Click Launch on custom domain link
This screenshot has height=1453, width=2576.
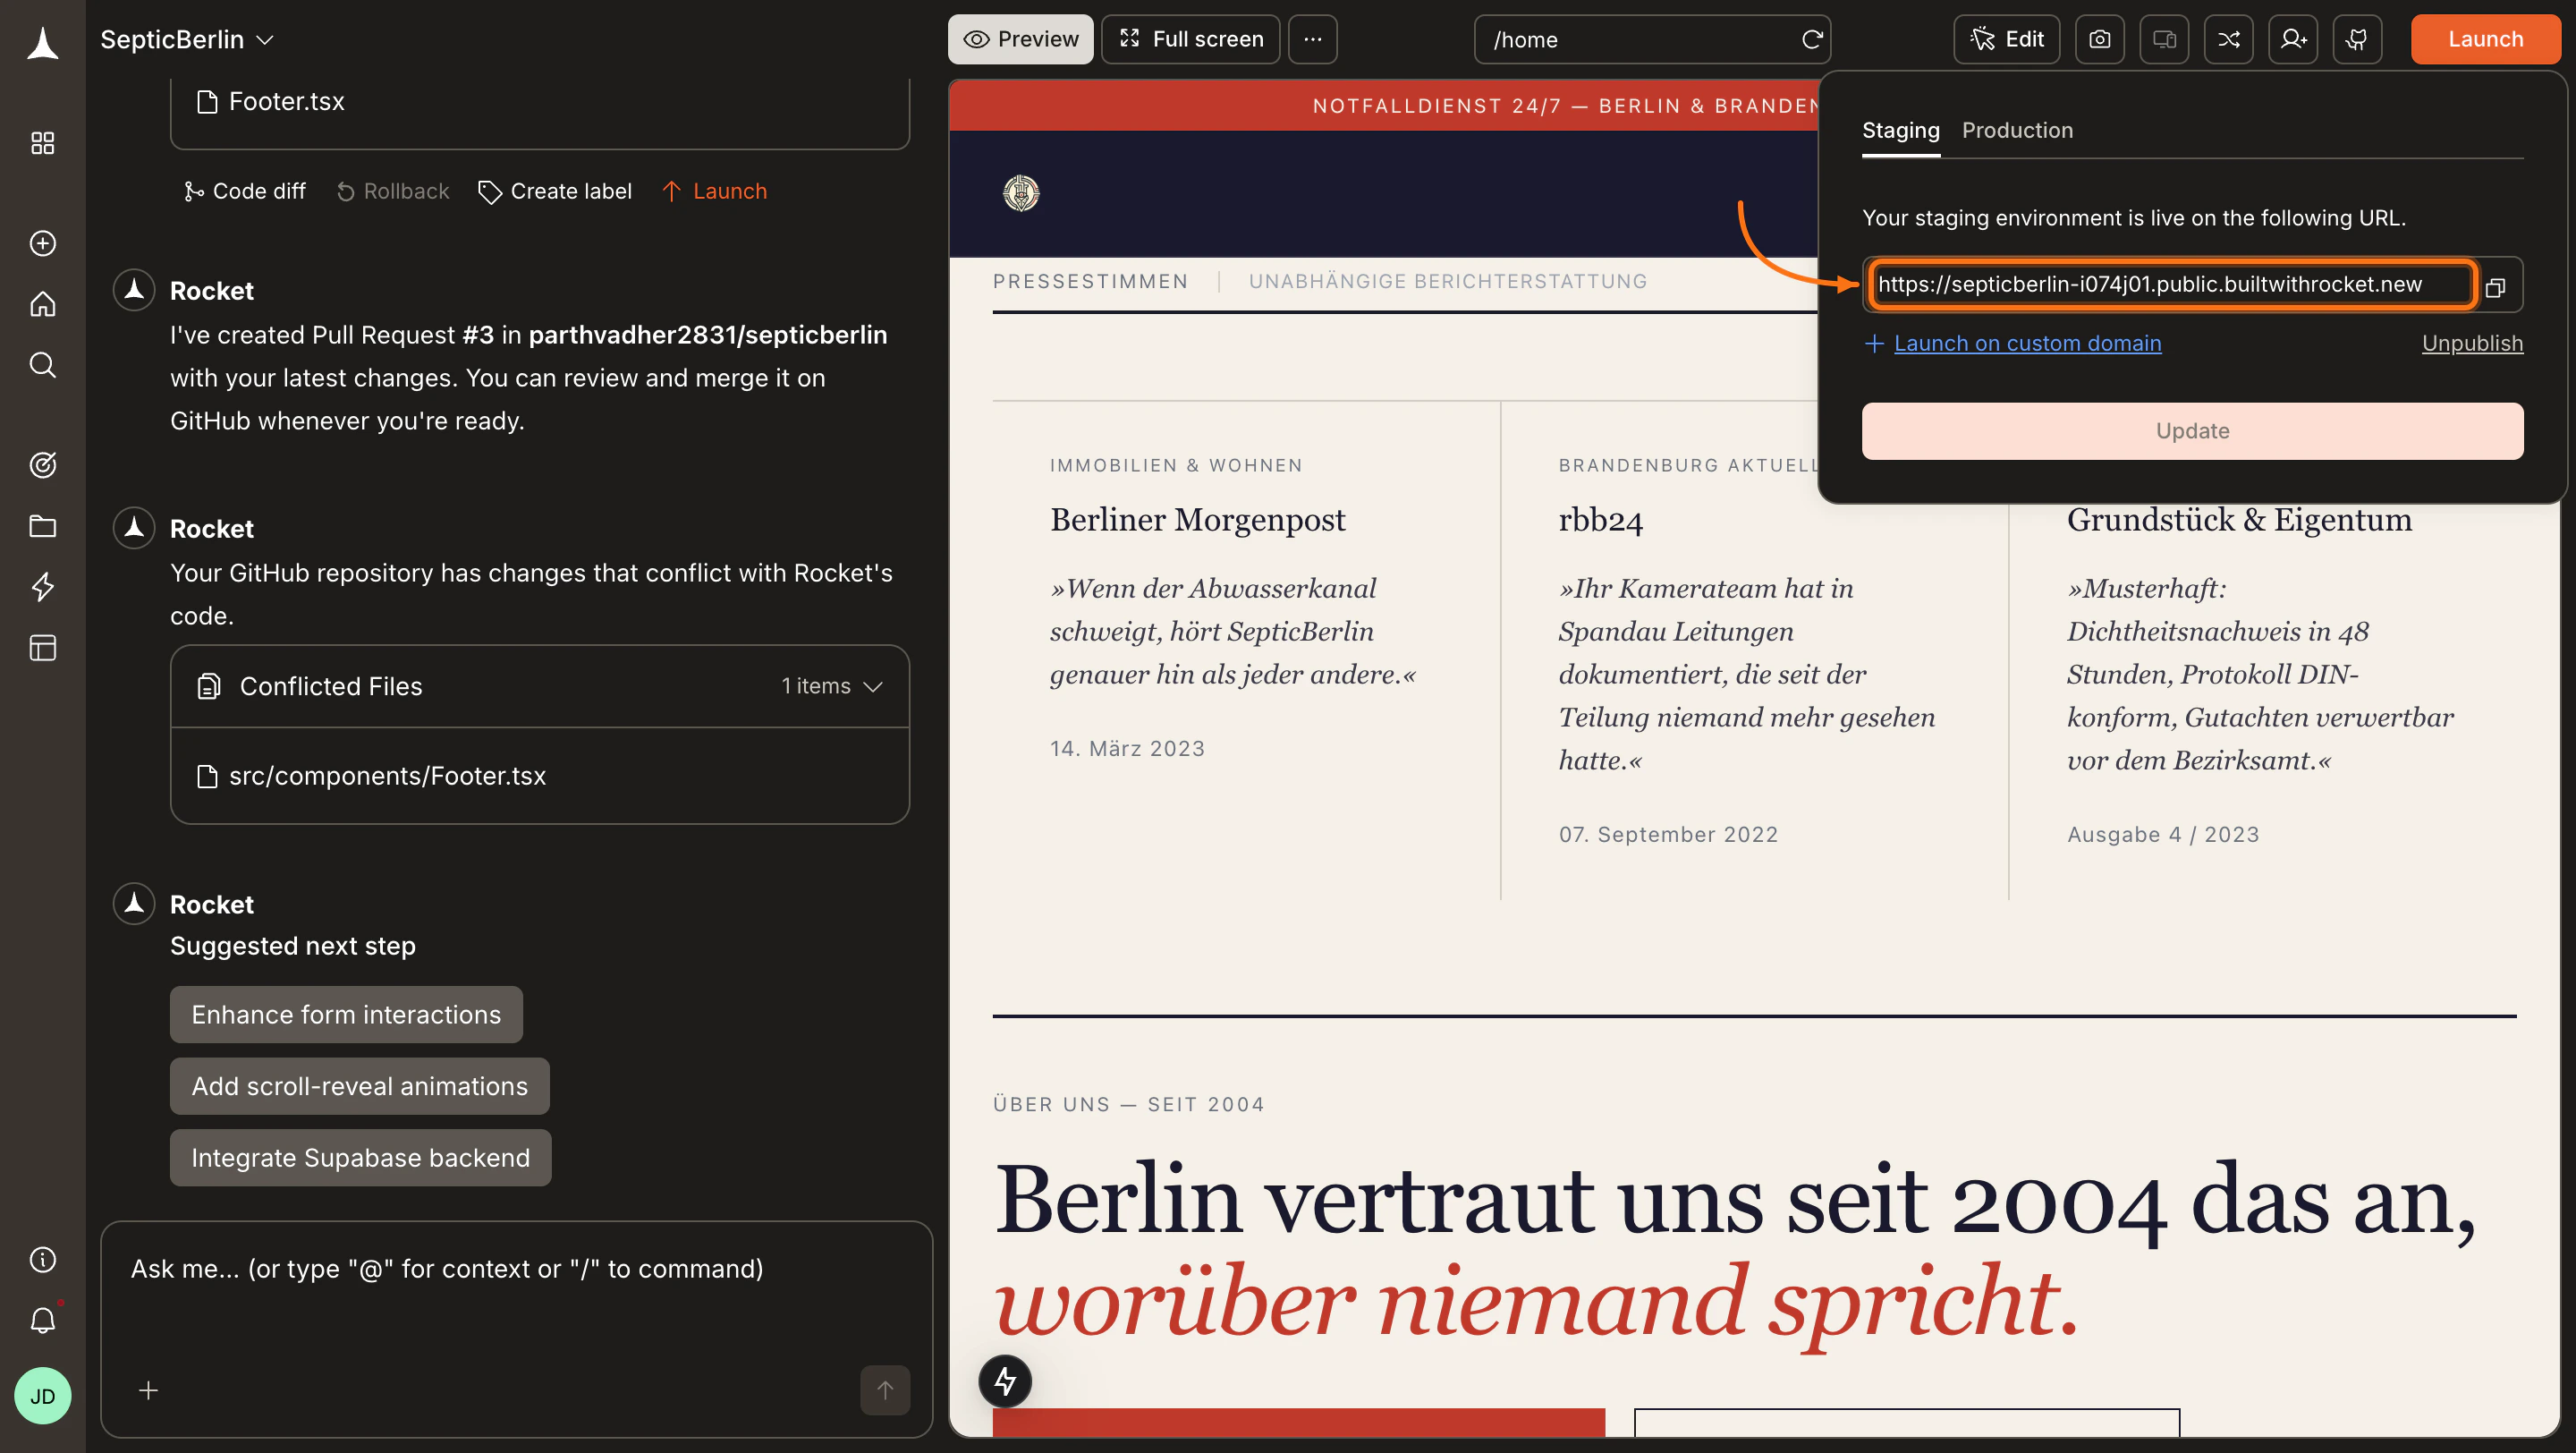pyautogui.click(x=2027, y=343)
